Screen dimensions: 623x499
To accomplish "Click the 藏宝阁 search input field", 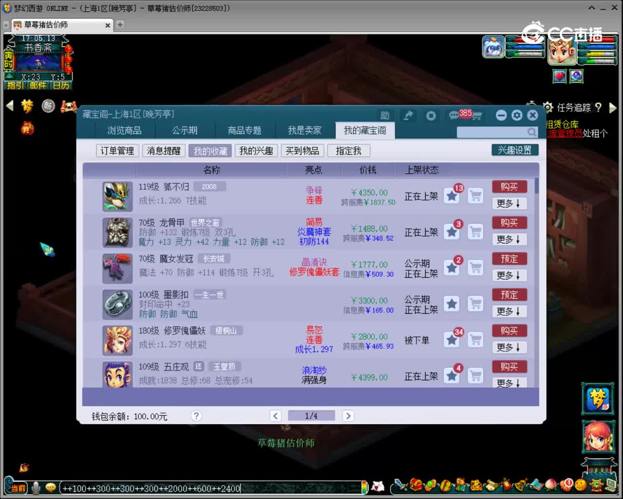I will click(x=497, y=132).
